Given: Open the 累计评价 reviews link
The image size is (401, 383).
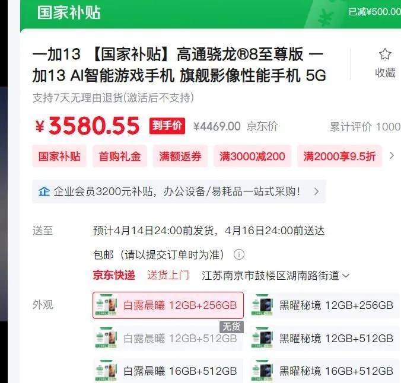Looking at the screenshot, I should click(x=365, y=126).
